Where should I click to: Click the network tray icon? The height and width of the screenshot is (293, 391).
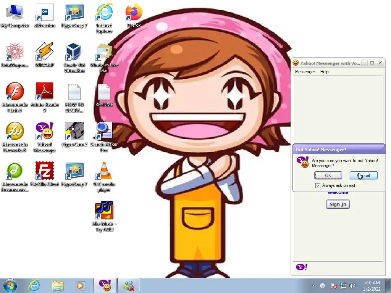[343, 286]
